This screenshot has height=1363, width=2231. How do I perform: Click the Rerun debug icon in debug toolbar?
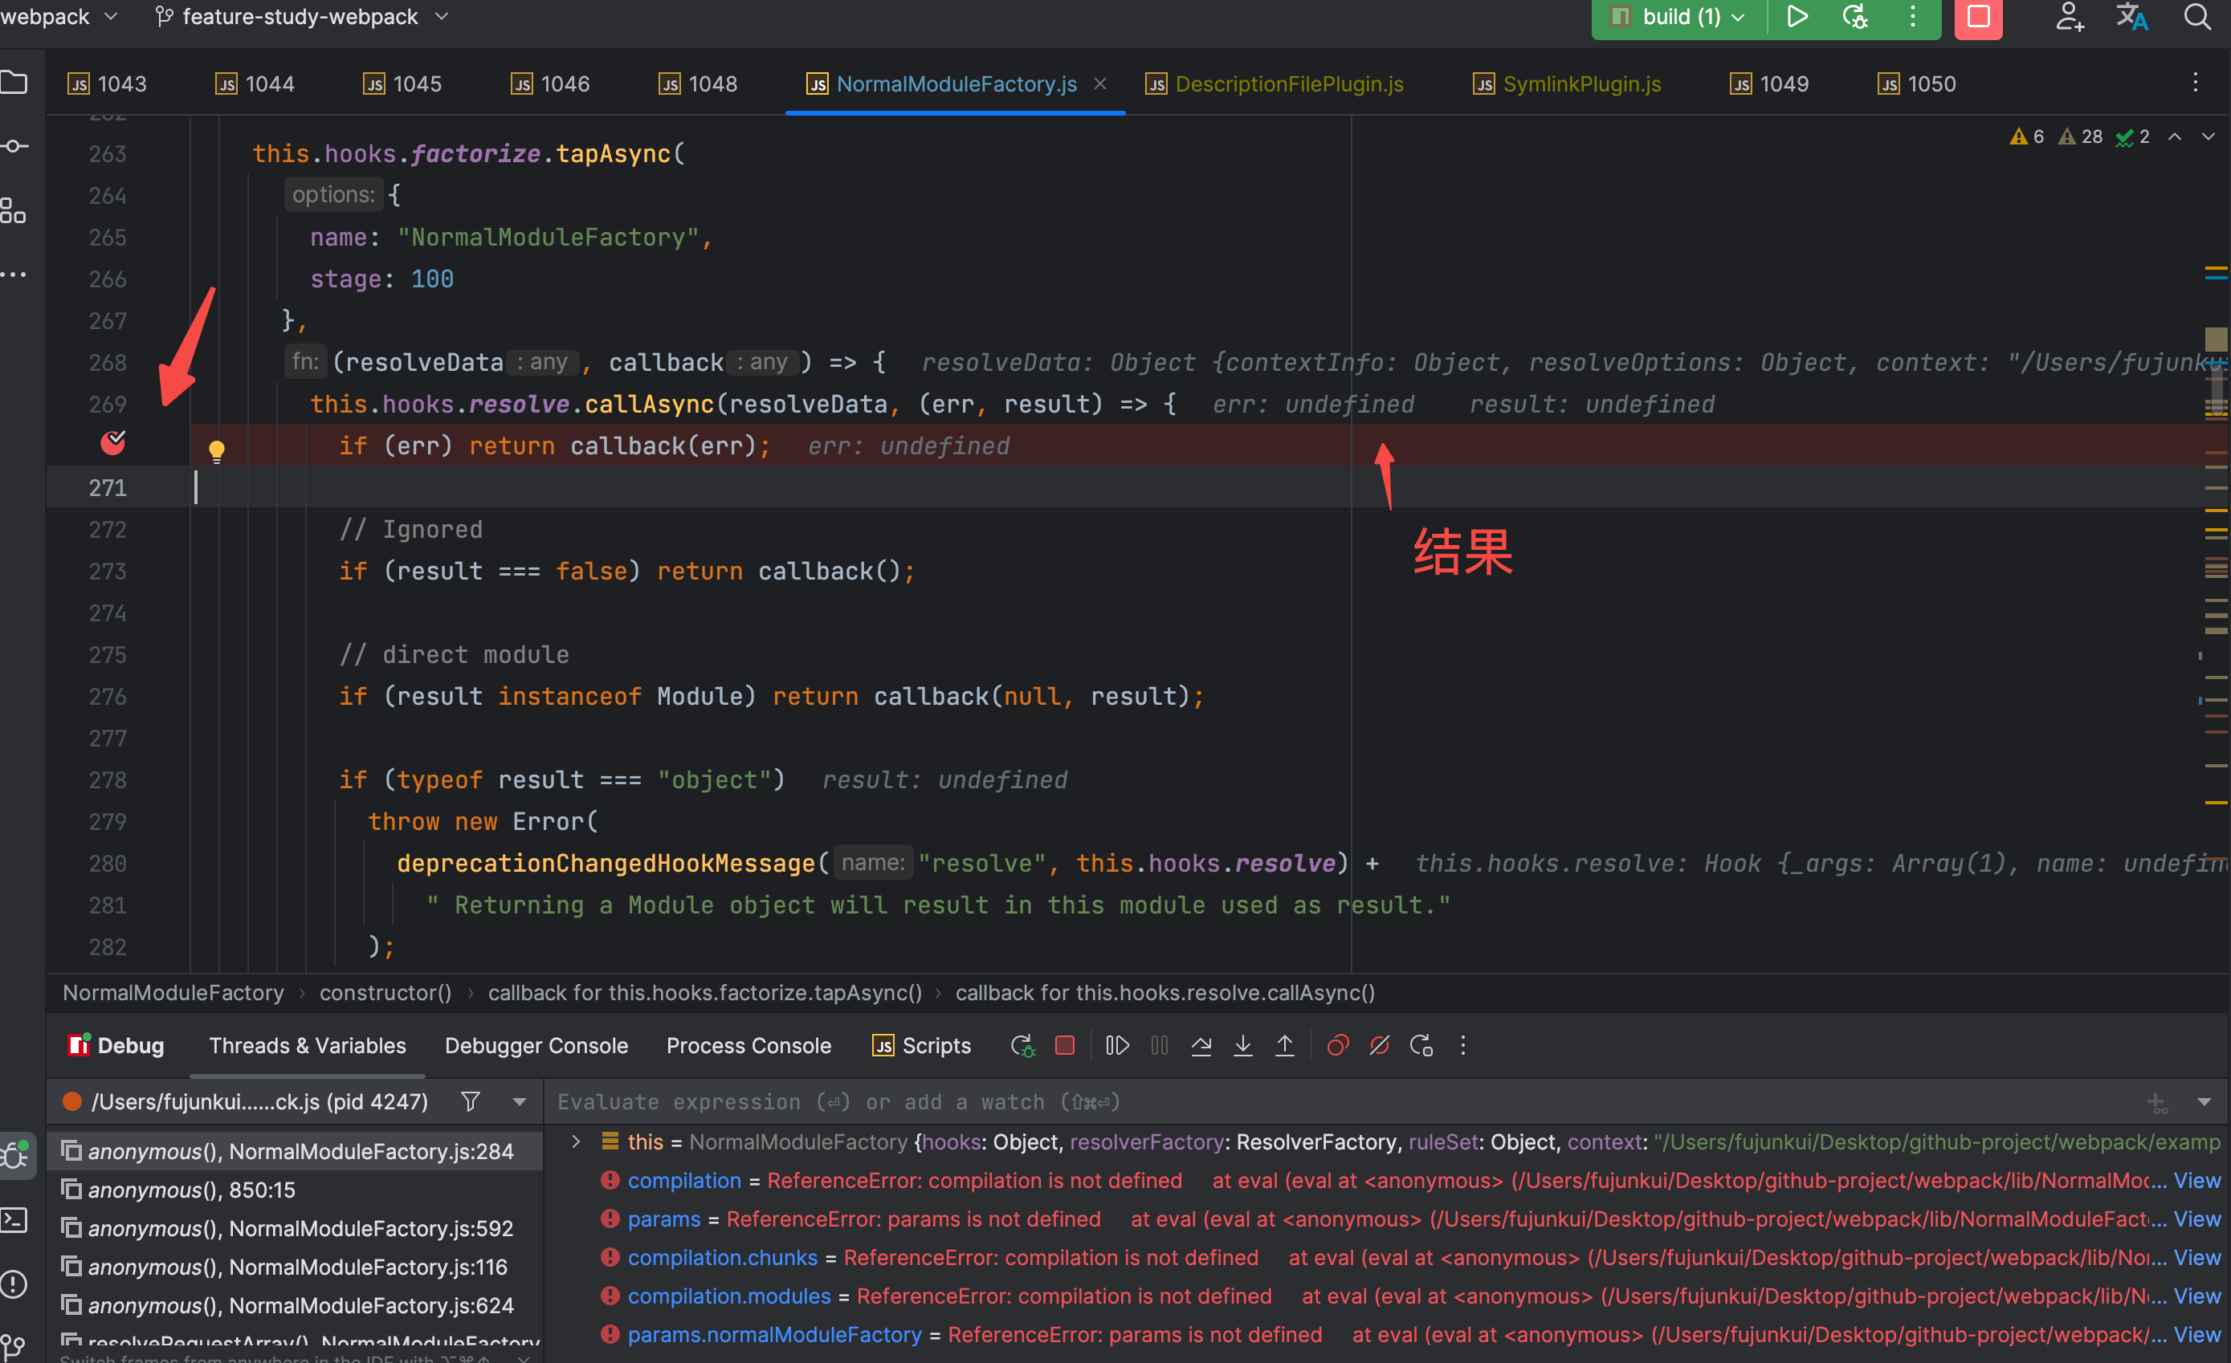(1022, 1045)
